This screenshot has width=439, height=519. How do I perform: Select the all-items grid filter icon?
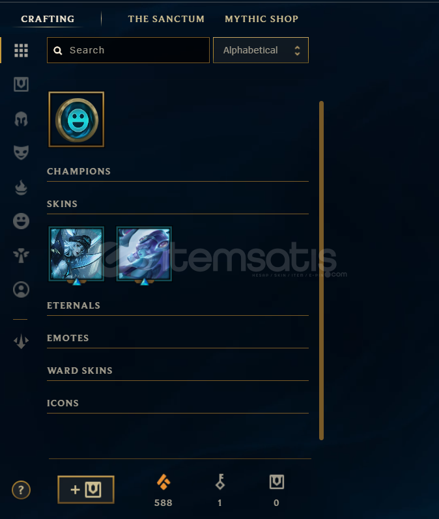tap(21, 50)
